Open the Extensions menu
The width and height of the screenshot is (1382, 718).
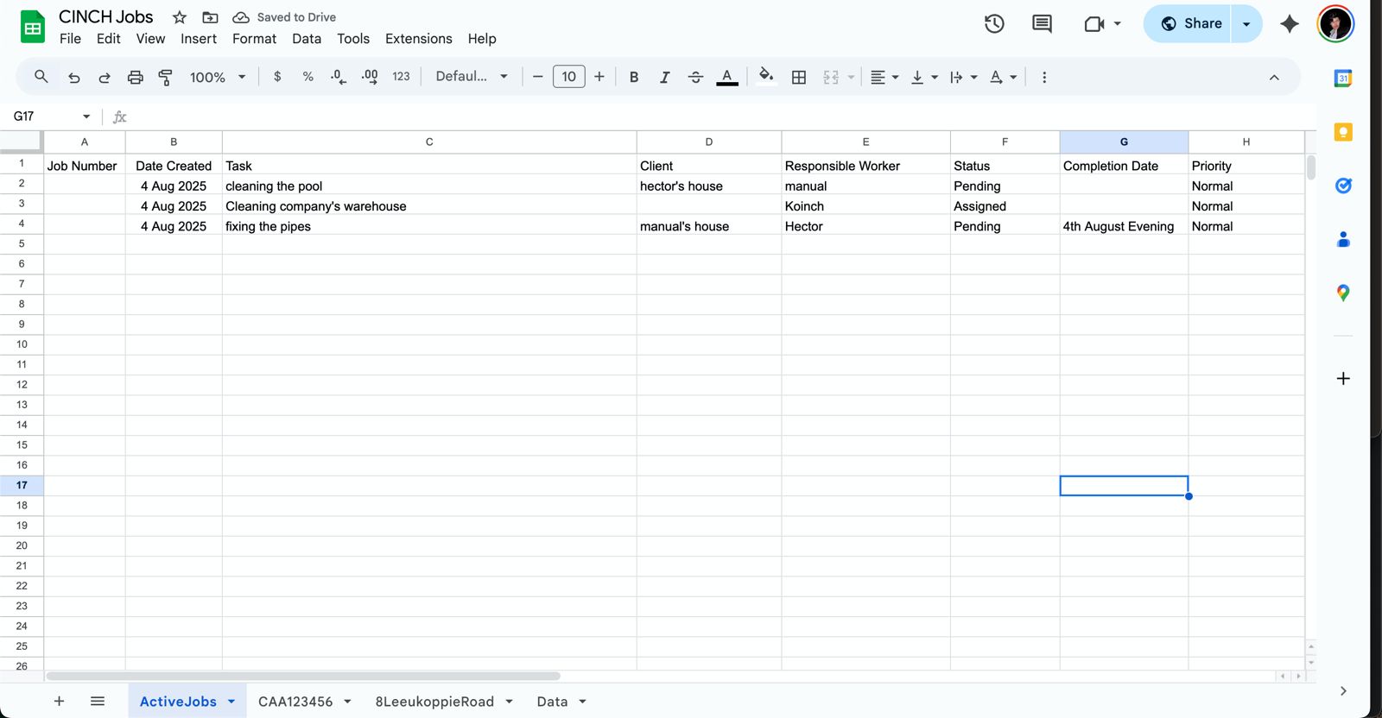pos(419,39)
